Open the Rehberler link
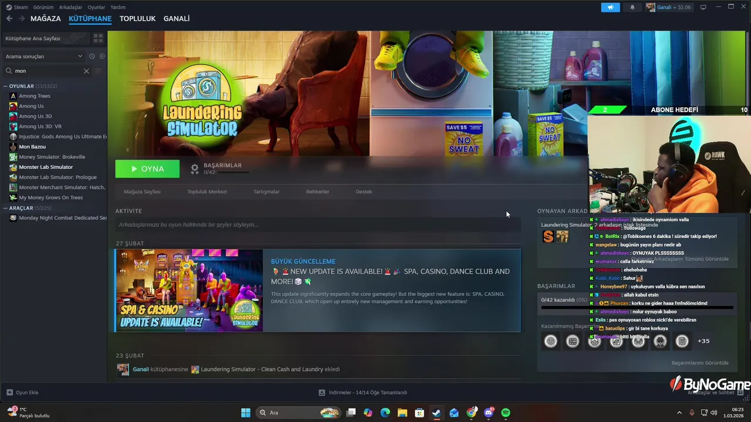This screenshot has width=751, height=422. click(317, 192)
